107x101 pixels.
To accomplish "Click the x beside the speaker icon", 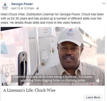I will coord(100,81).
